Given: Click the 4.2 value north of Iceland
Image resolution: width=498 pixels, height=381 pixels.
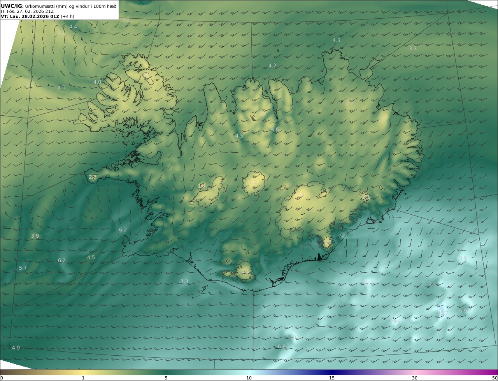Looking at the screenshot, I should click(272, 66).
